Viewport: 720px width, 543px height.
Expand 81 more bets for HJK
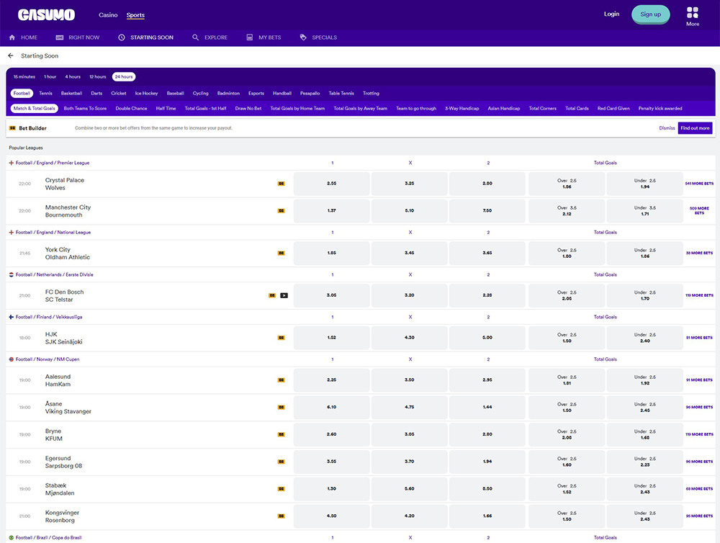[699, 338]
